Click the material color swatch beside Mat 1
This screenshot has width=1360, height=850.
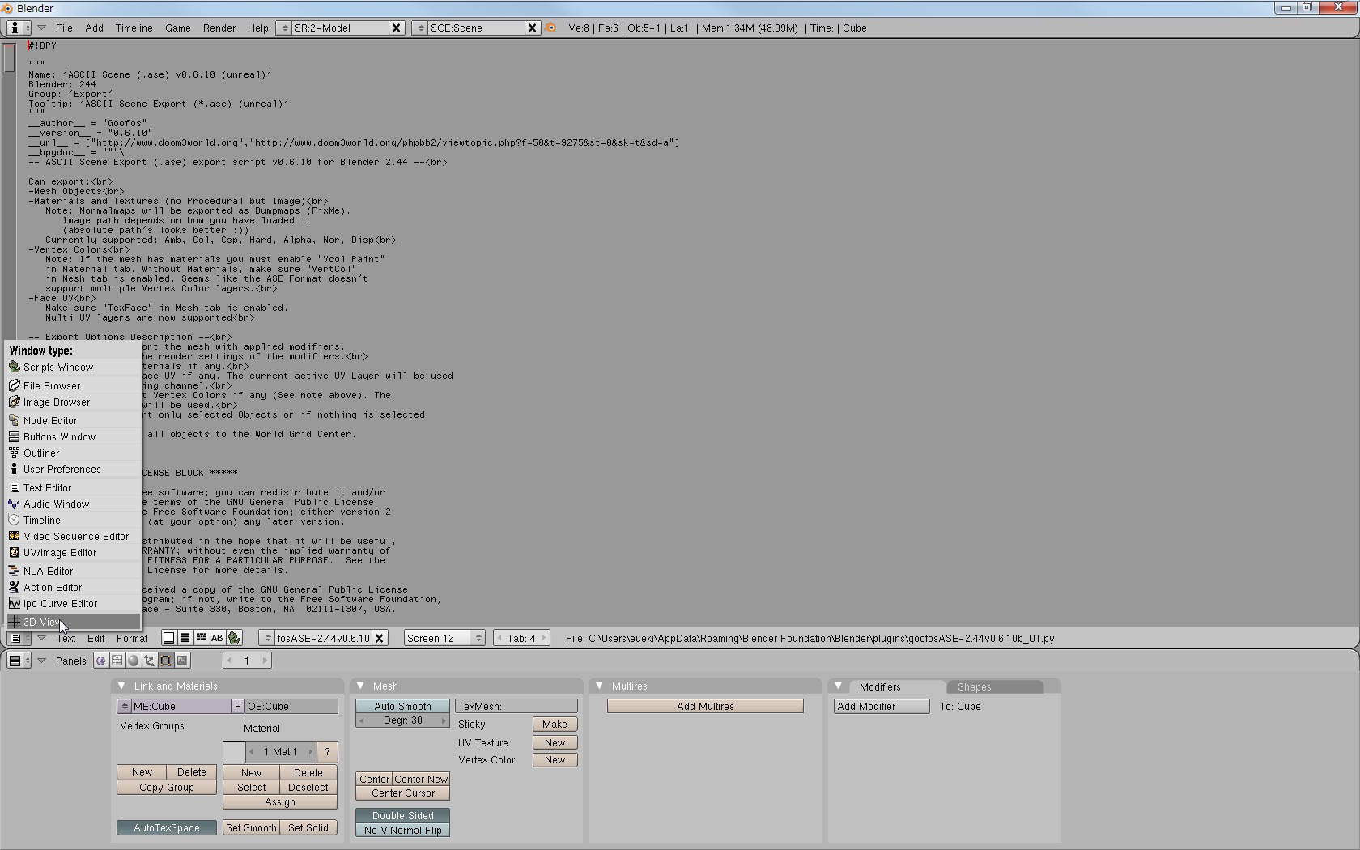234,751
